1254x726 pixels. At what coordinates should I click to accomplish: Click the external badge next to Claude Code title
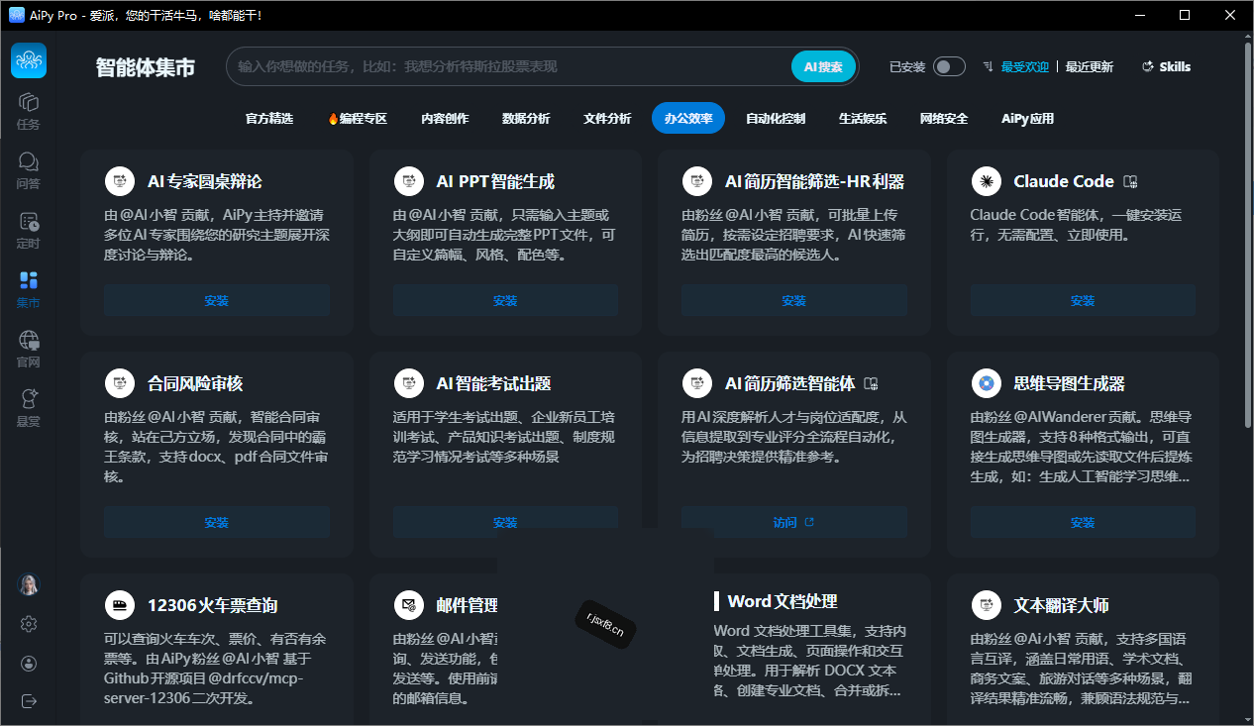tap(1131, 181)
